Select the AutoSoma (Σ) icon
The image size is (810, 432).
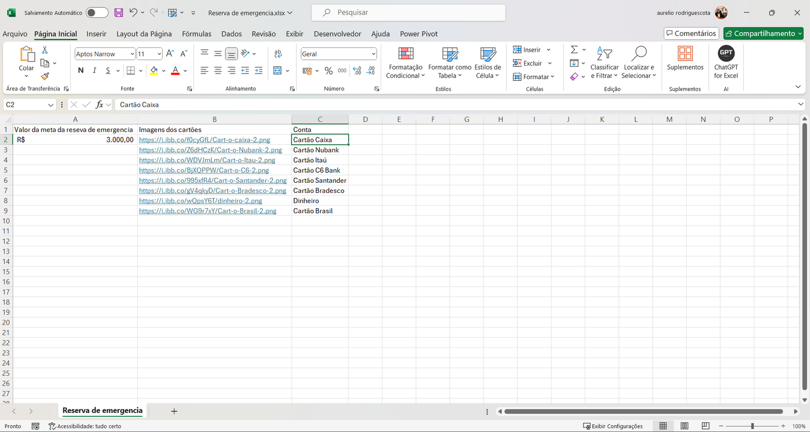coord(574,49)
